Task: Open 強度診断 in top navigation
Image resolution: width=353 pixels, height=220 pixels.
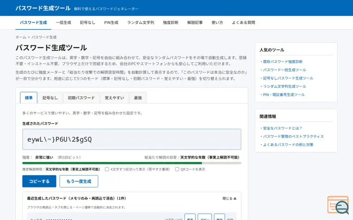Action: (171, 22)
